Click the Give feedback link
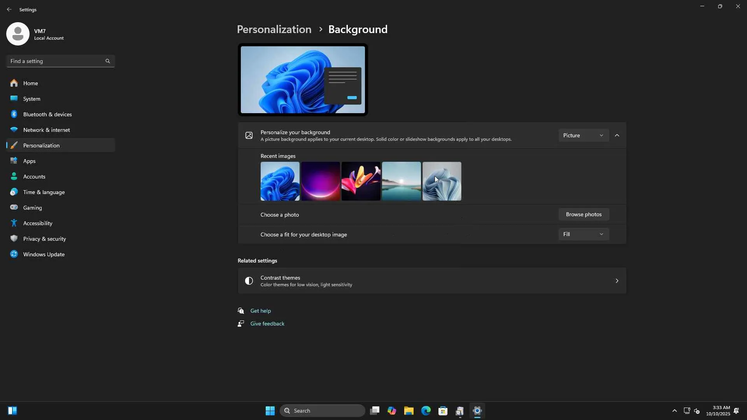 (x=267, y=324)
